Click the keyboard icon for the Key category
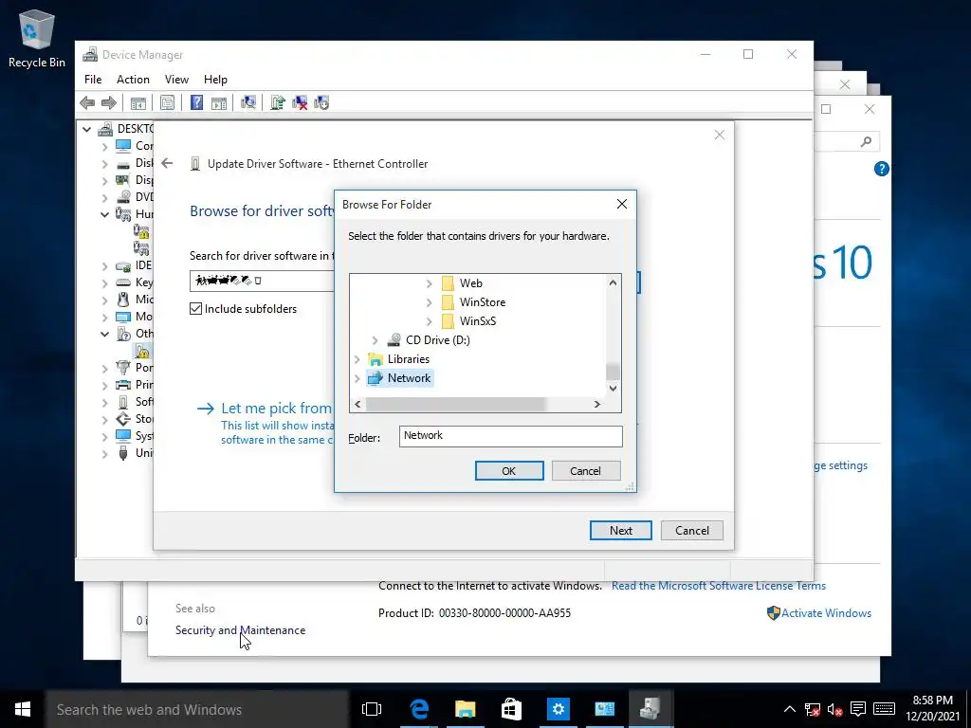This screenshot has height=728, width=971. (123, 282)
